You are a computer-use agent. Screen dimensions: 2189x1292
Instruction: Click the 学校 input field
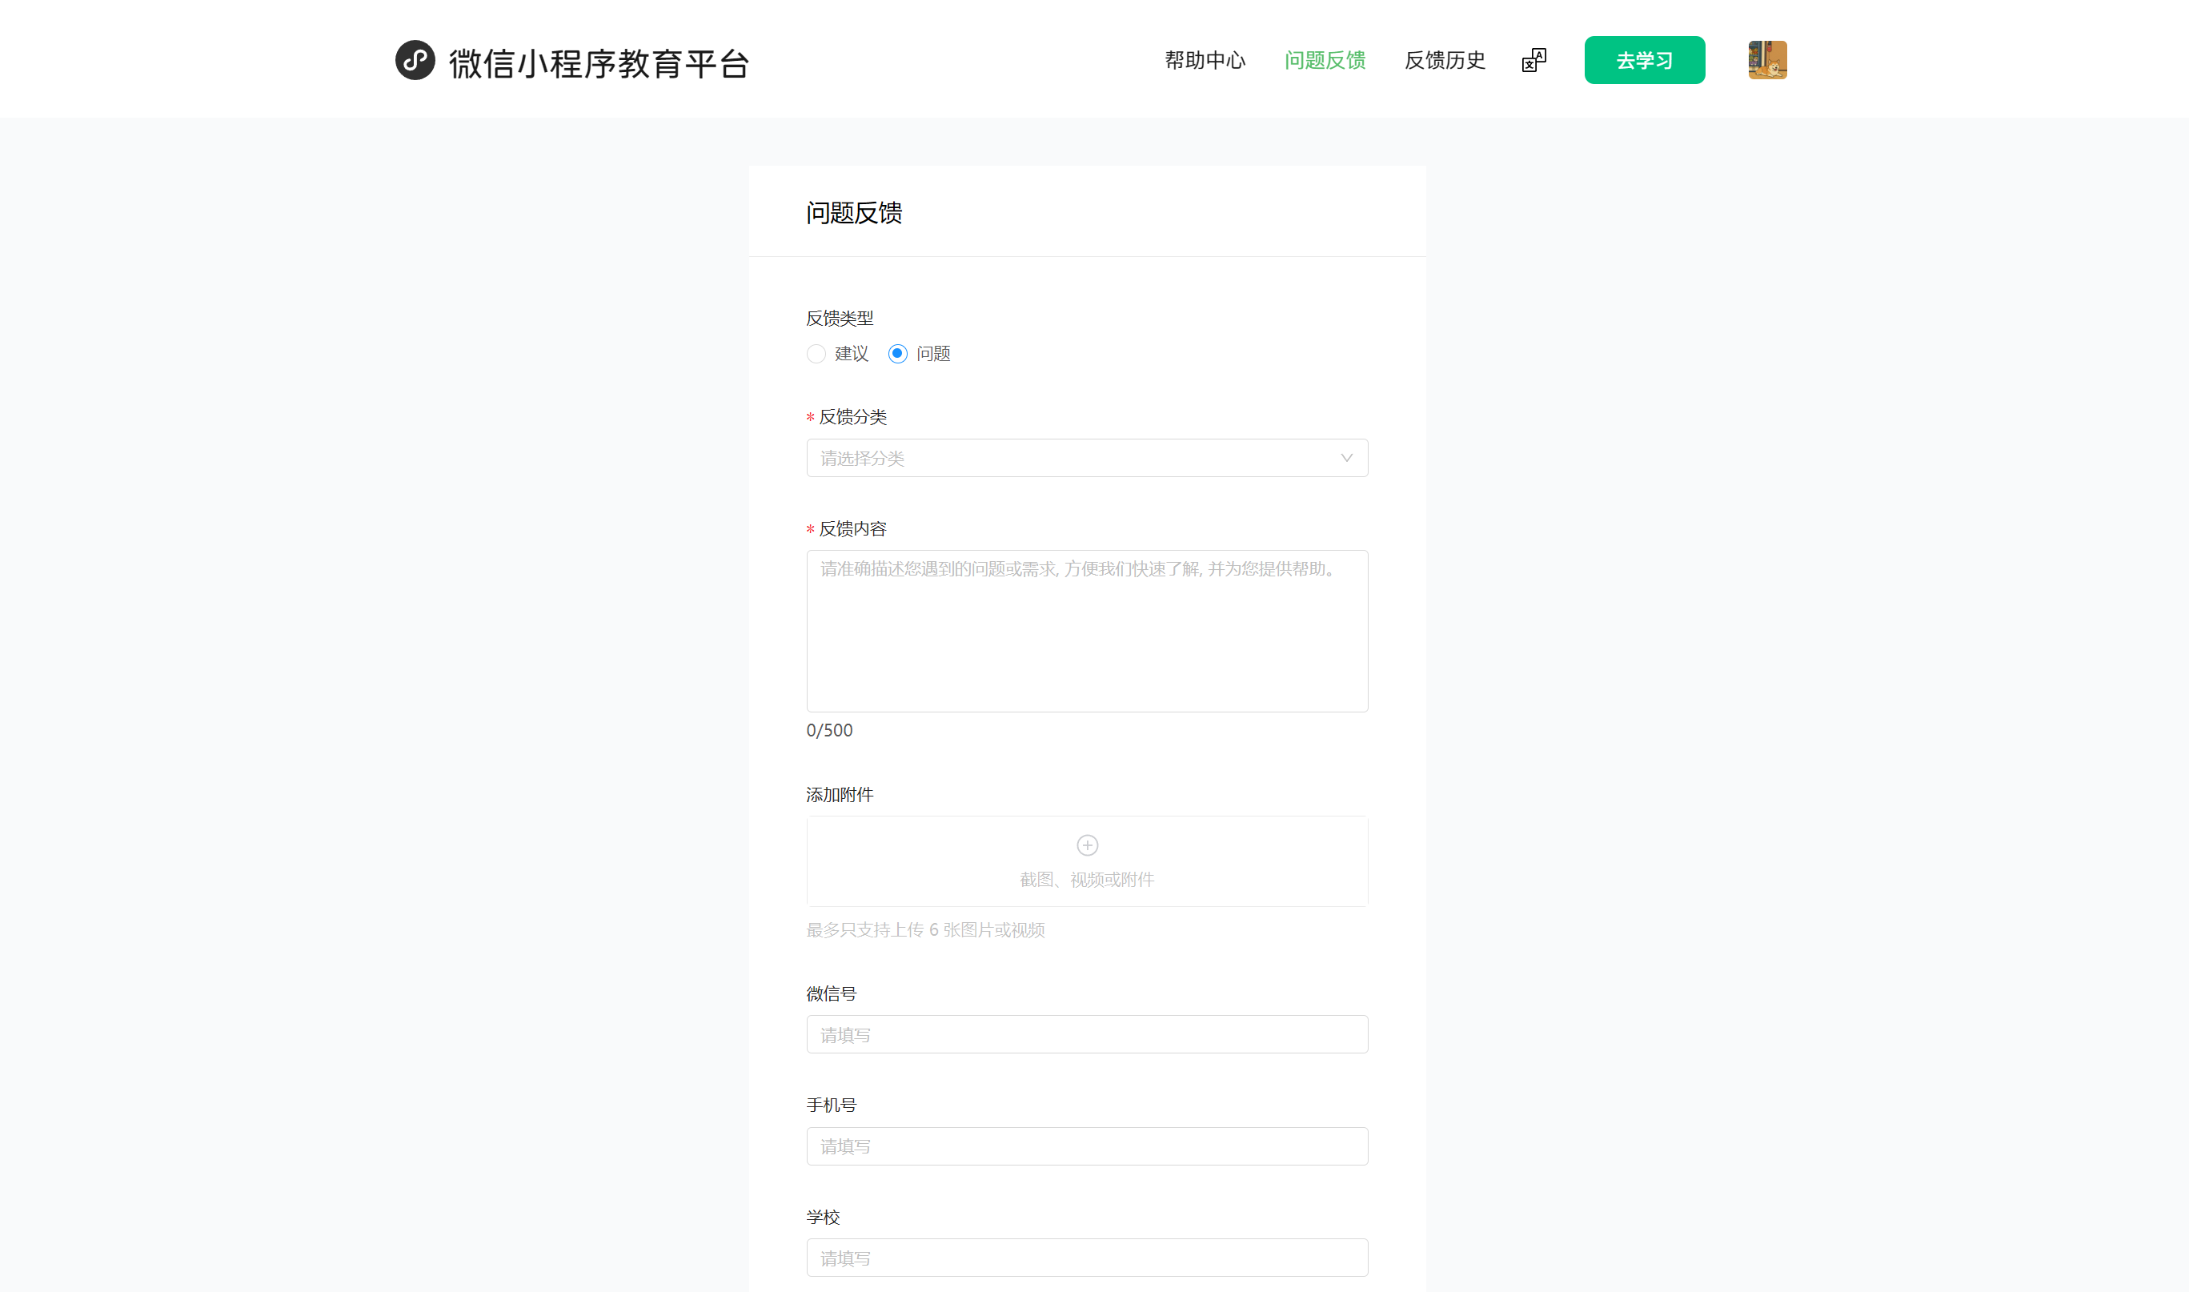(x=1086, y=1257)
